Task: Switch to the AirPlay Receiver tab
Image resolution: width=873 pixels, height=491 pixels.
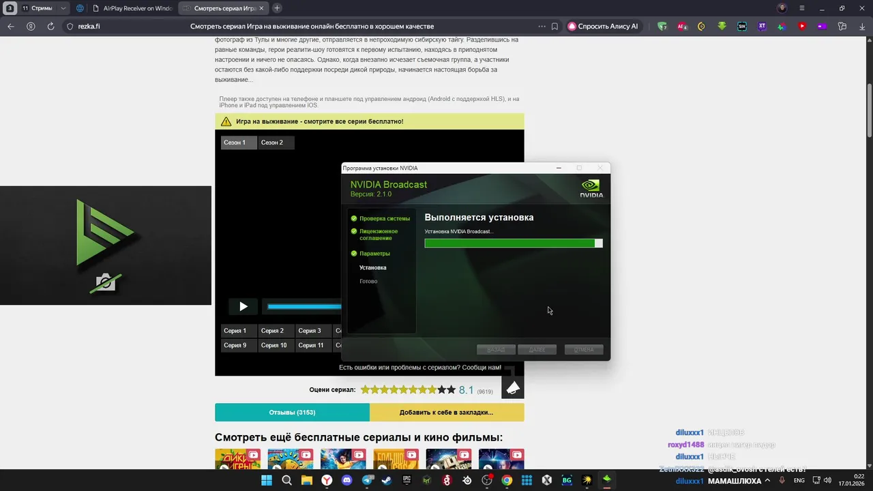Action: (x=132, y=8)
